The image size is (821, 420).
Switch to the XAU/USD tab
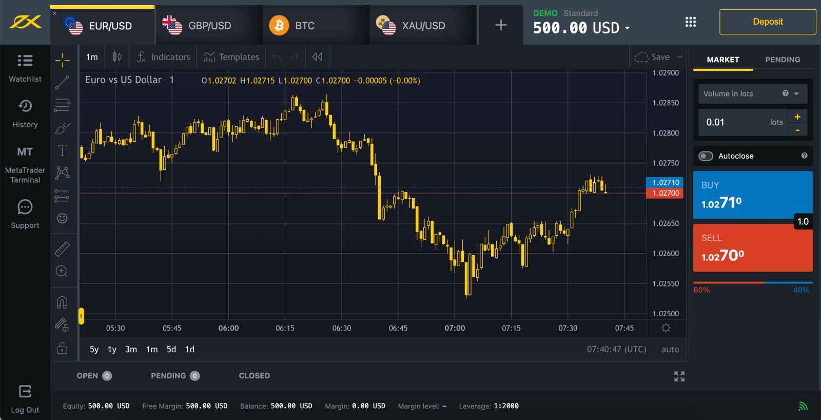(x=423, y=26)
